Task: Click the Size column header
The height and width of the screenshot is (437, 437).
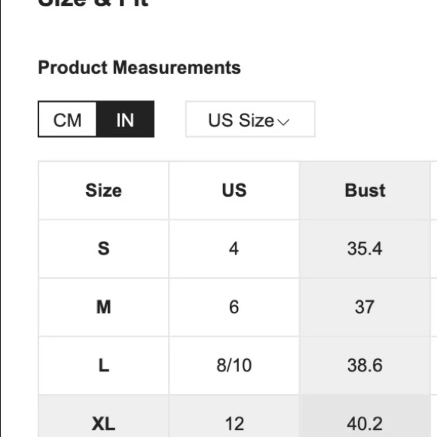Action: coord(104,191)
